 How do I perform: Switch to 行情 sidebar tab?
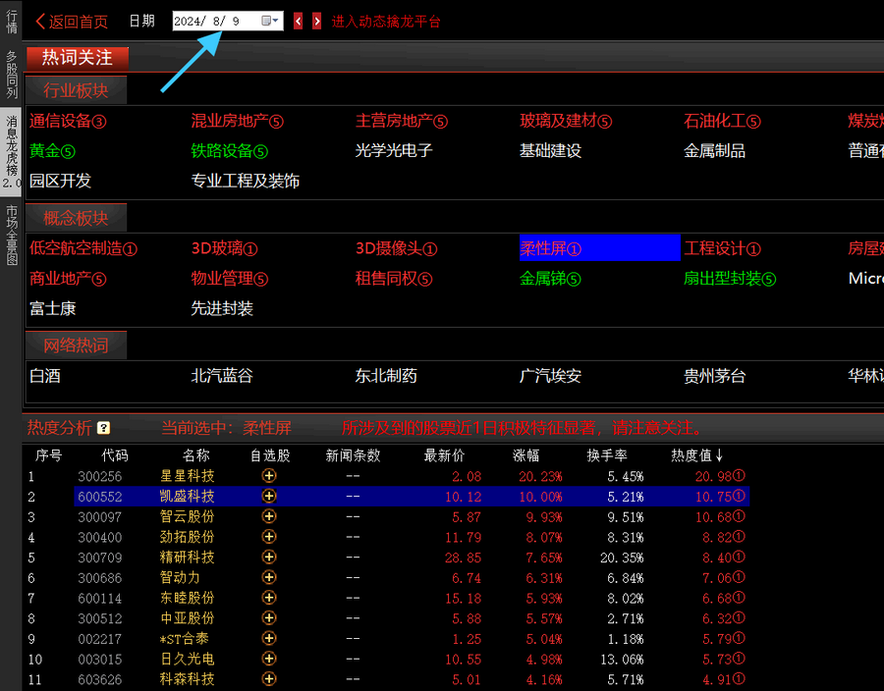tap(12, 21)
